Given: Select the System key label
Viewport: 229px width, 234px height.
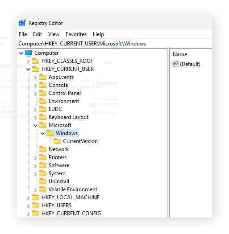Looking at the screenshot, I should click(x=57, y=173).
